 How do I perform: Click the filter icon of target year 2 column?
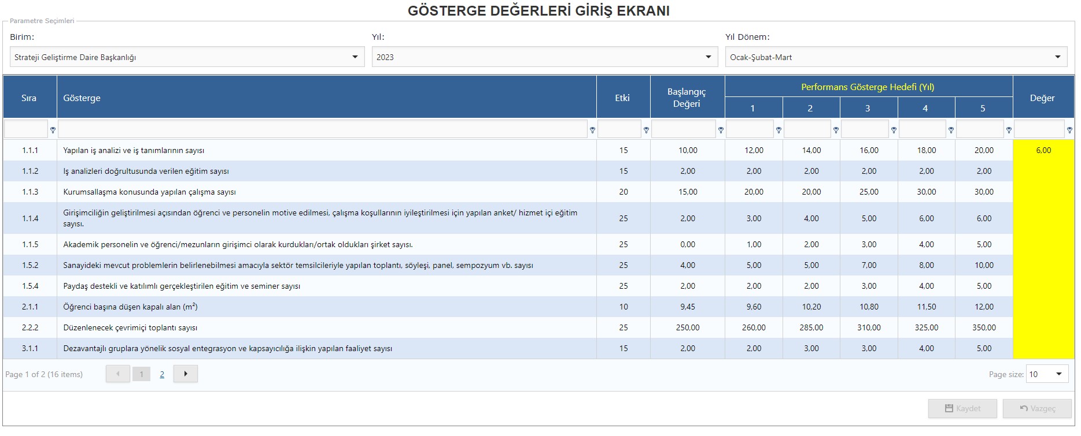tap(836, 130)
